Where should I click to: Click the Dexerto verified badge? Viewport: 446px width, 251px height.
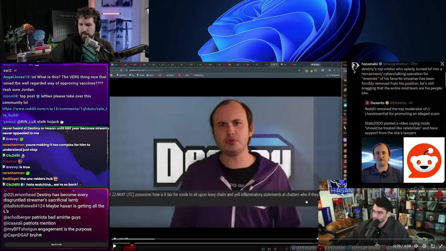point(387,103)
